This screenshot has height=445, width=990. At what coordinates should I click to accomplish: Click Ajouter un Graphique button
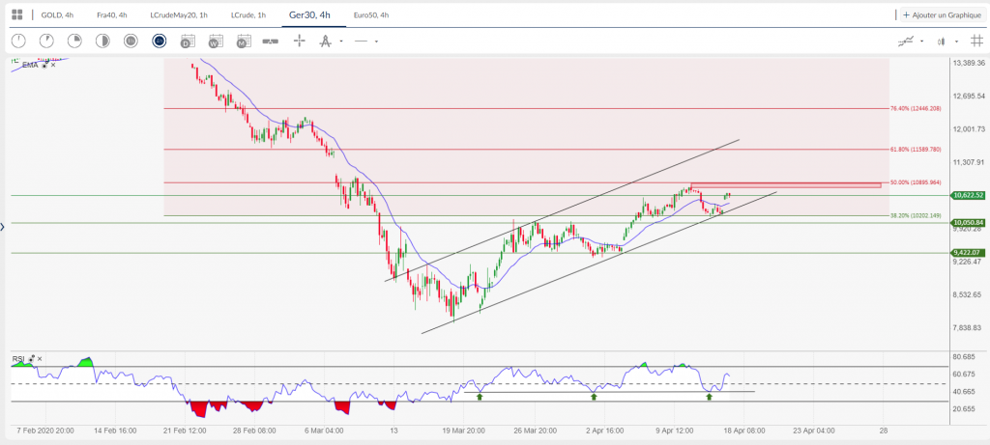click(x=941, y=15)
